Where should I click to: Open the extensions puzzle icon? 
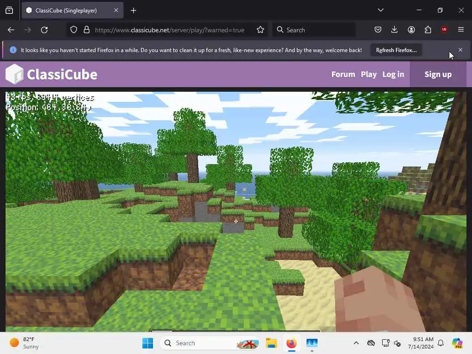(428, 29)
